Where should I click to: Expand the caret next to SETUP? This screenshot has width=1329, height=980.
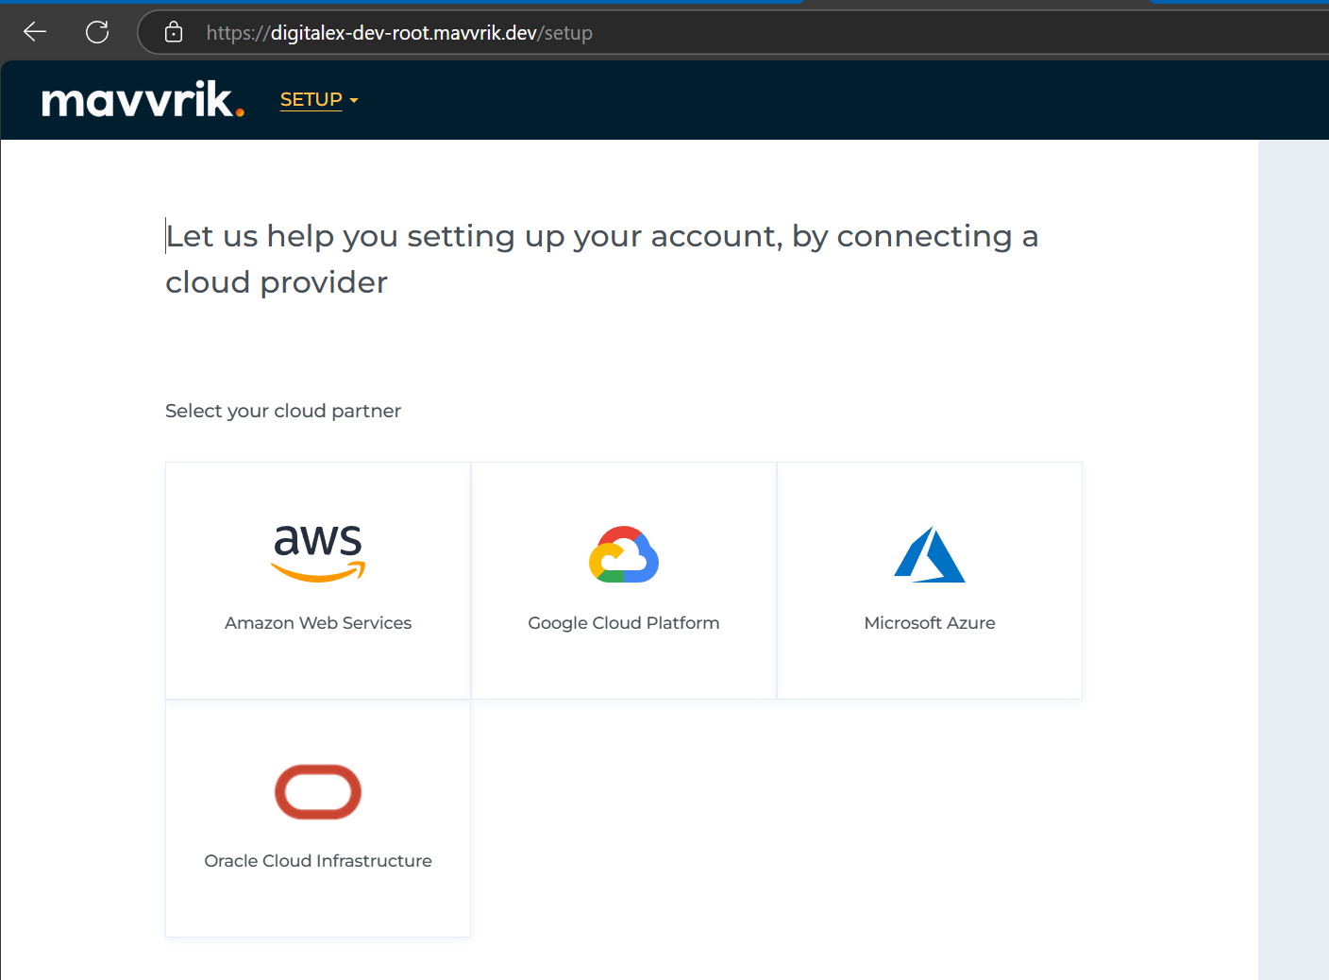(354, 100)
